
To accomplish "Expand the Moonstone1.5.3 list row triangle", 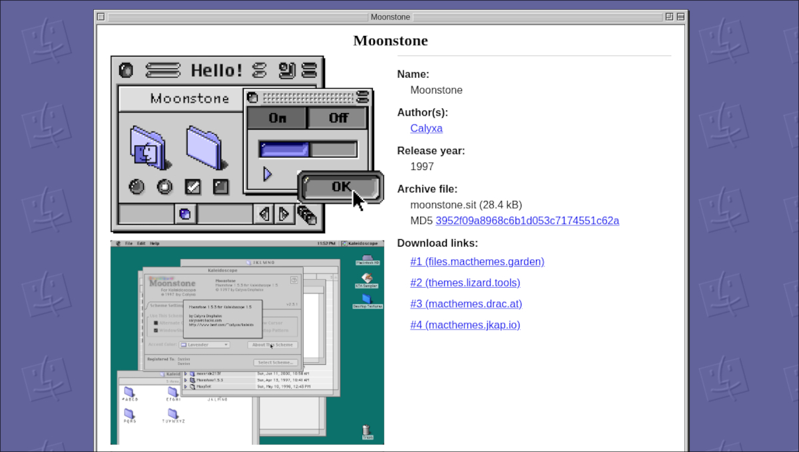I will (186, 380).
